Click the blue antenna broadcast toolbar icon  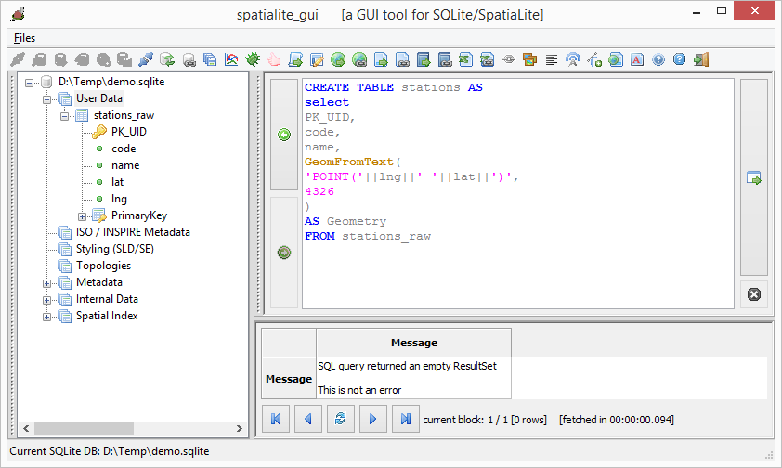coord(572,59)
